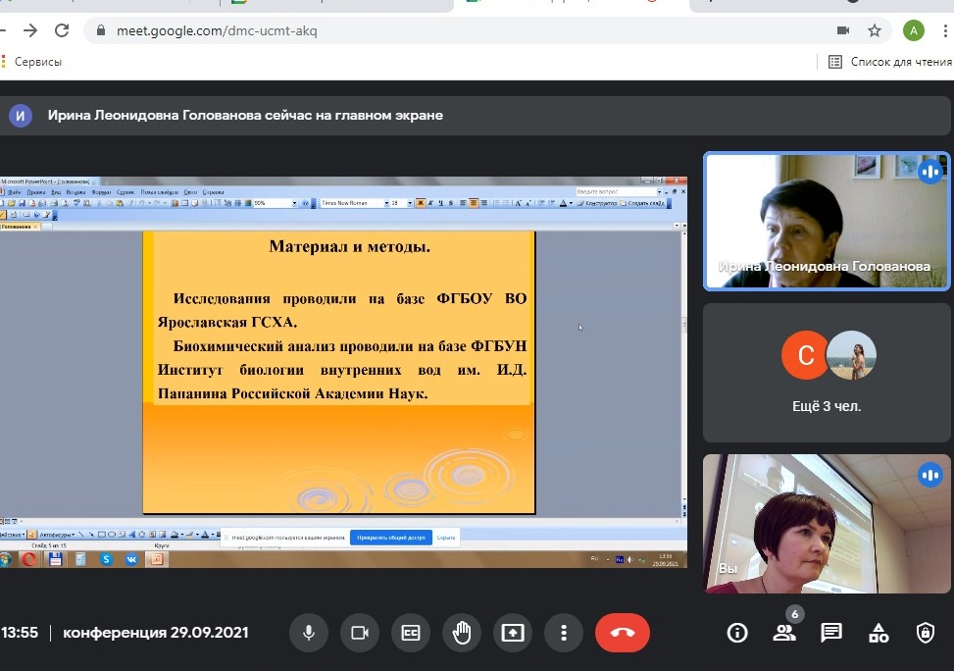The image size is (954, 671).
Task: Expand the font color dropdown arrow in formatting toolbar
Action: pos(571,203)
